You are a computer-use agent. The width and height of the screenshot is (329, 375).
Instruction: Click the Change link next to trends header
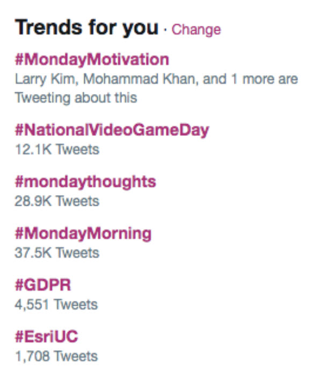[x=196, y=29]
